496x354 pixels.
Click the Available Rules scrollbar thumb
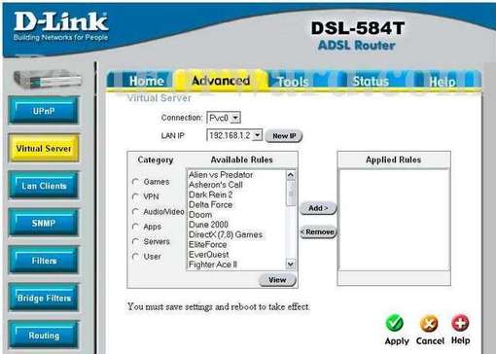(291, 194)
